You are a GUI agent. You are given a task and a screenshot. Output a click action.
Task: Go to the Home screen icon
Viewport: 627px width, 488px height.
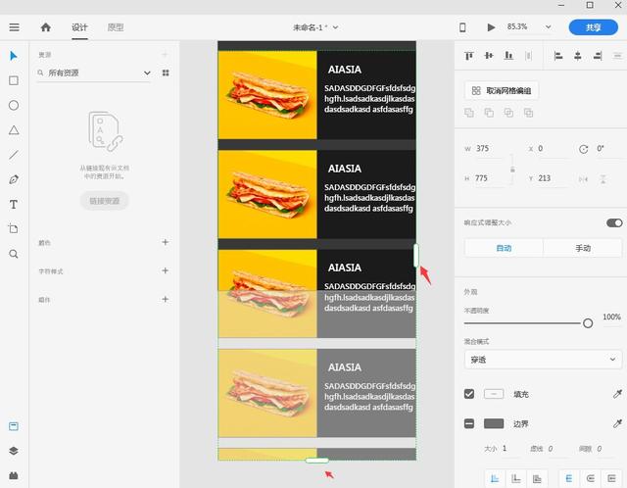[x=46, y=27]
